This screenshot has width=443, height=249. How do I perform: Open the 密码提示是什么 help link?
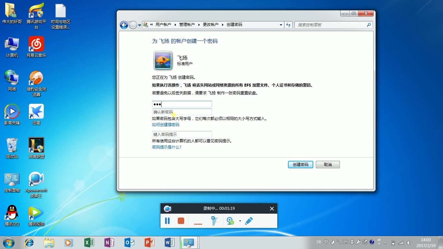pyautogui.click(x=166, y=147)
